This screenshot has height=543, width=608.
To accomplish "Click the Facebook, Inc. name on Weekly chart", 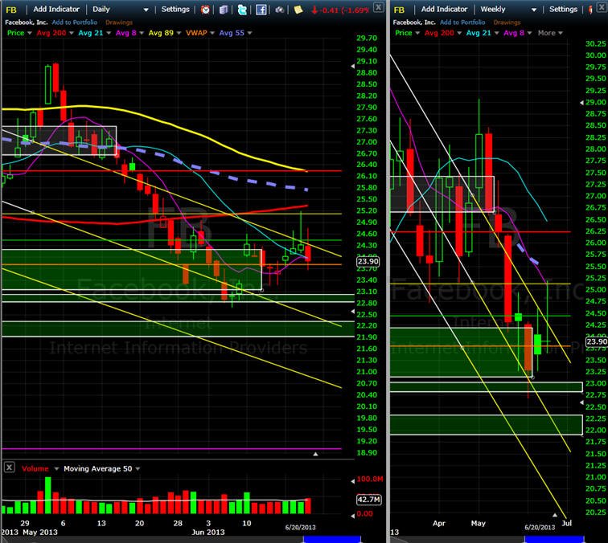I will (414, 22).
